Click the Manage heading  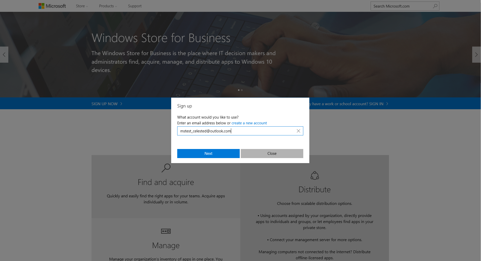(166, 245)
